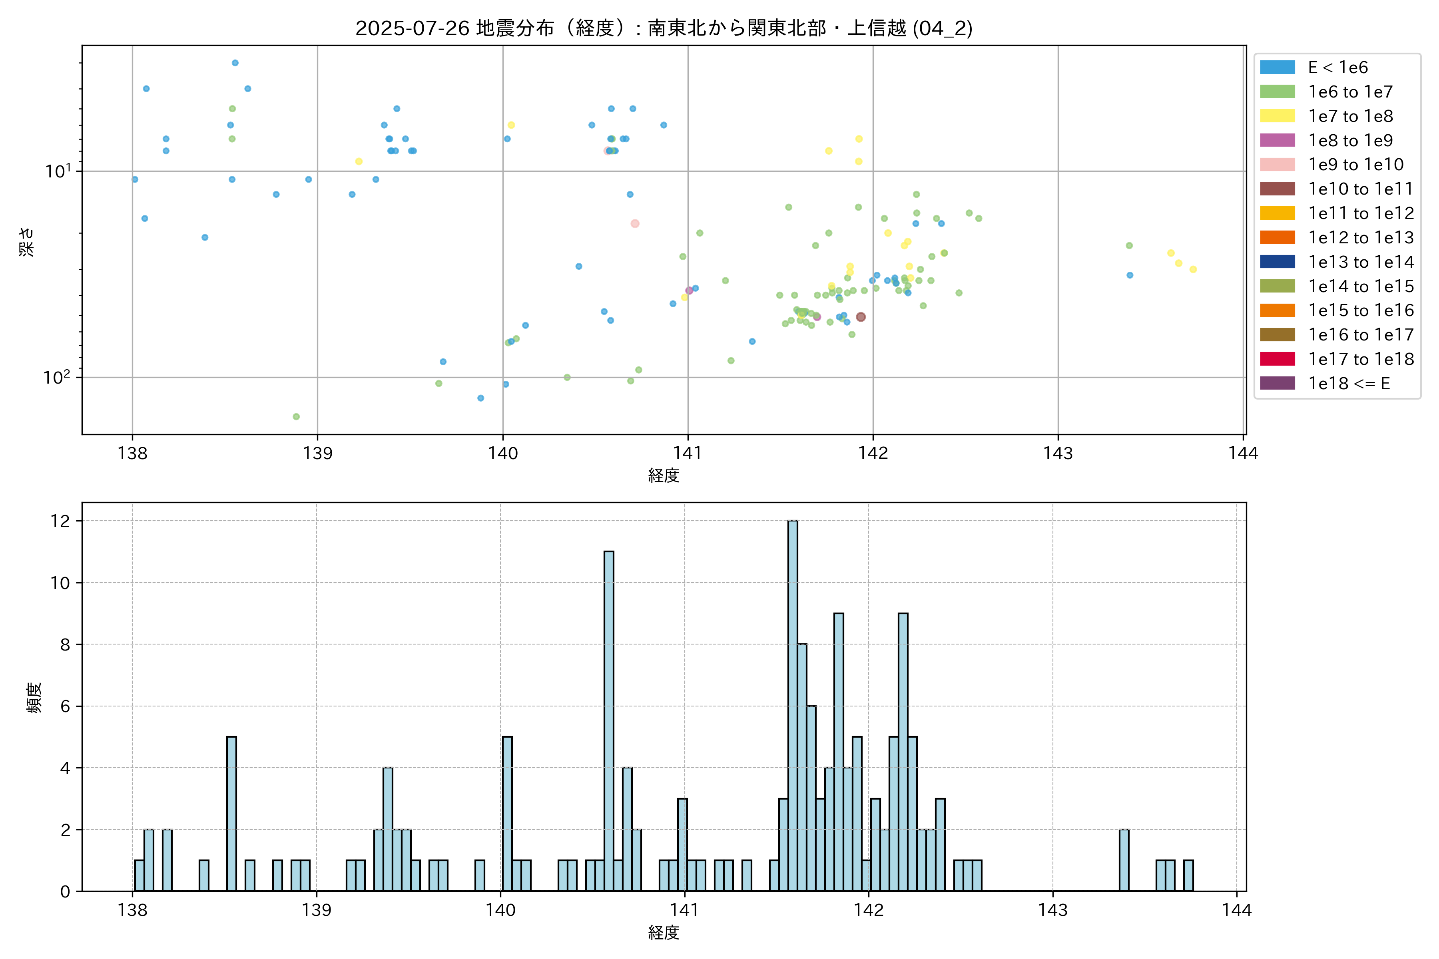Click the brown scatter dot near longitude 142
Screen dimensions: 1439x959
pos(861,317)
